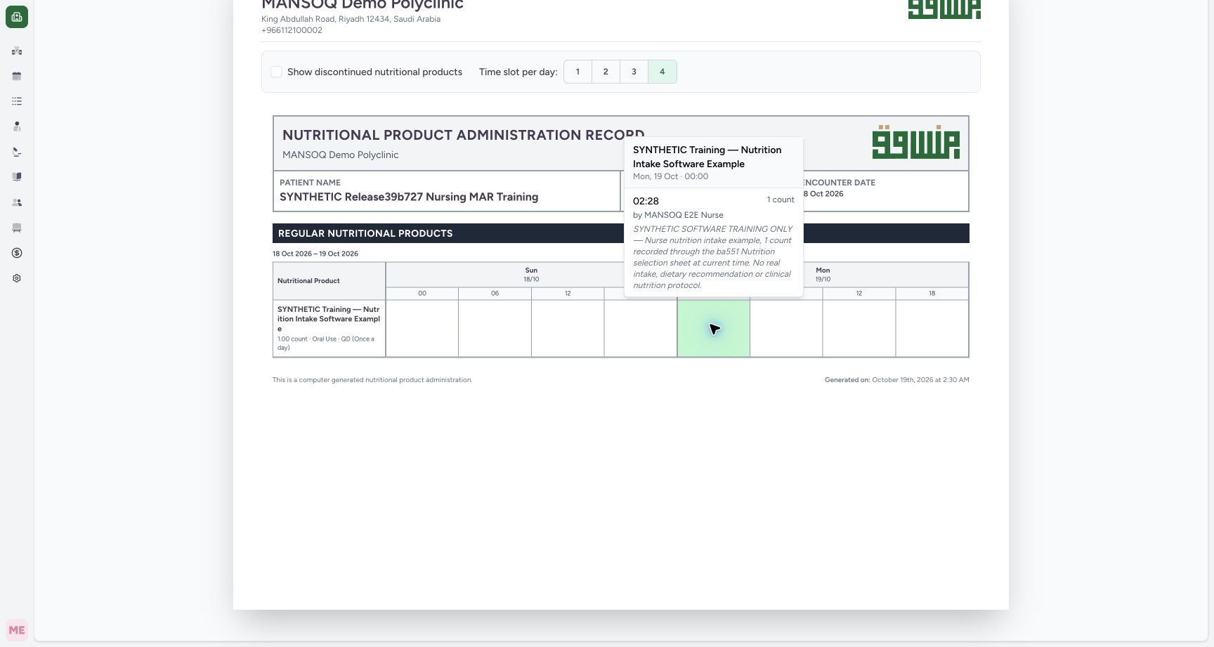Click 'by MANSOQ E2E Nurse' text
Viewport: 1214px width, 647px height.
pyautogui.click(x=678, y=215)
